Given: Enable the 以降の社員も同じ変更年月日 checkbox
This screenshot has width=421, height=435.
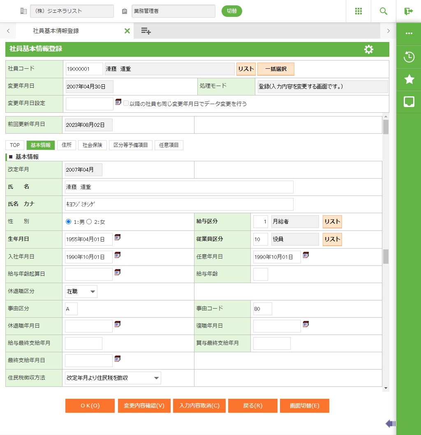Looking at the screenshot, I should pyautogui.click(x=126, y=104).
